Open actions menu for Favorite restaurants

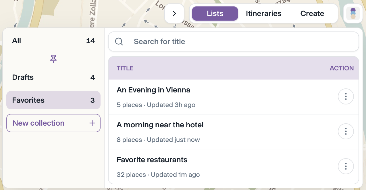coord(346,166)
